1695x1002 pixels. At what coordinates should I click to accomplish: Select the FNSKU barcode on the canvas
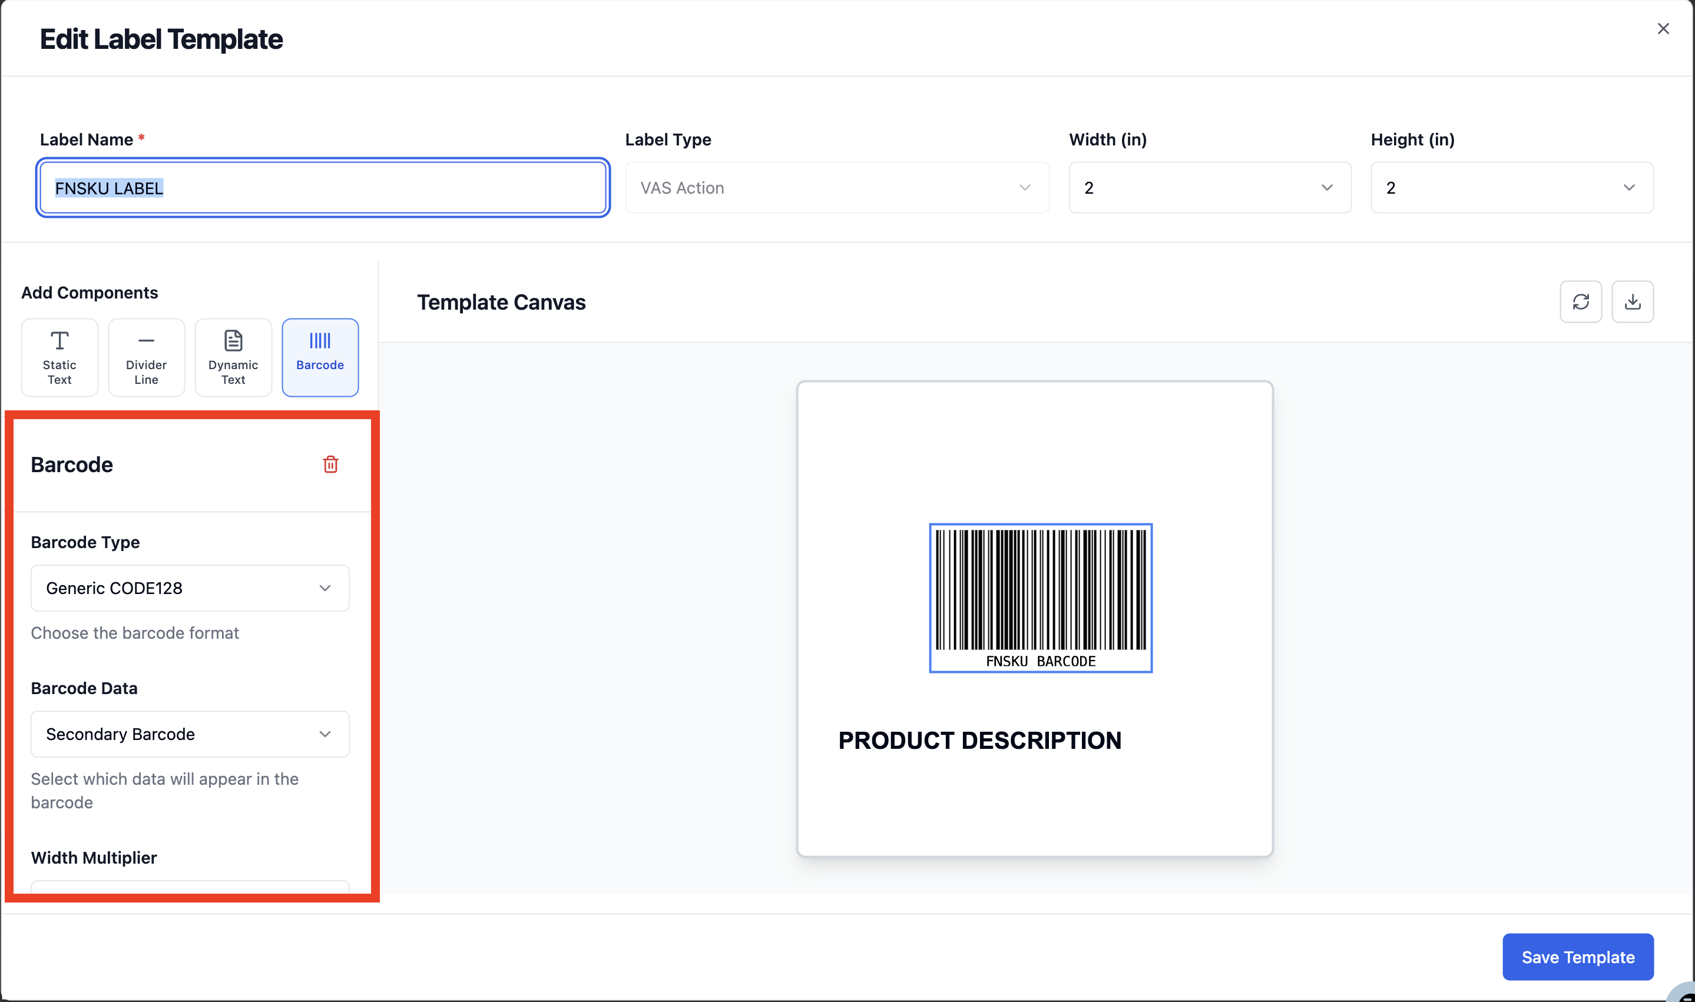[x=1041, y=598]
